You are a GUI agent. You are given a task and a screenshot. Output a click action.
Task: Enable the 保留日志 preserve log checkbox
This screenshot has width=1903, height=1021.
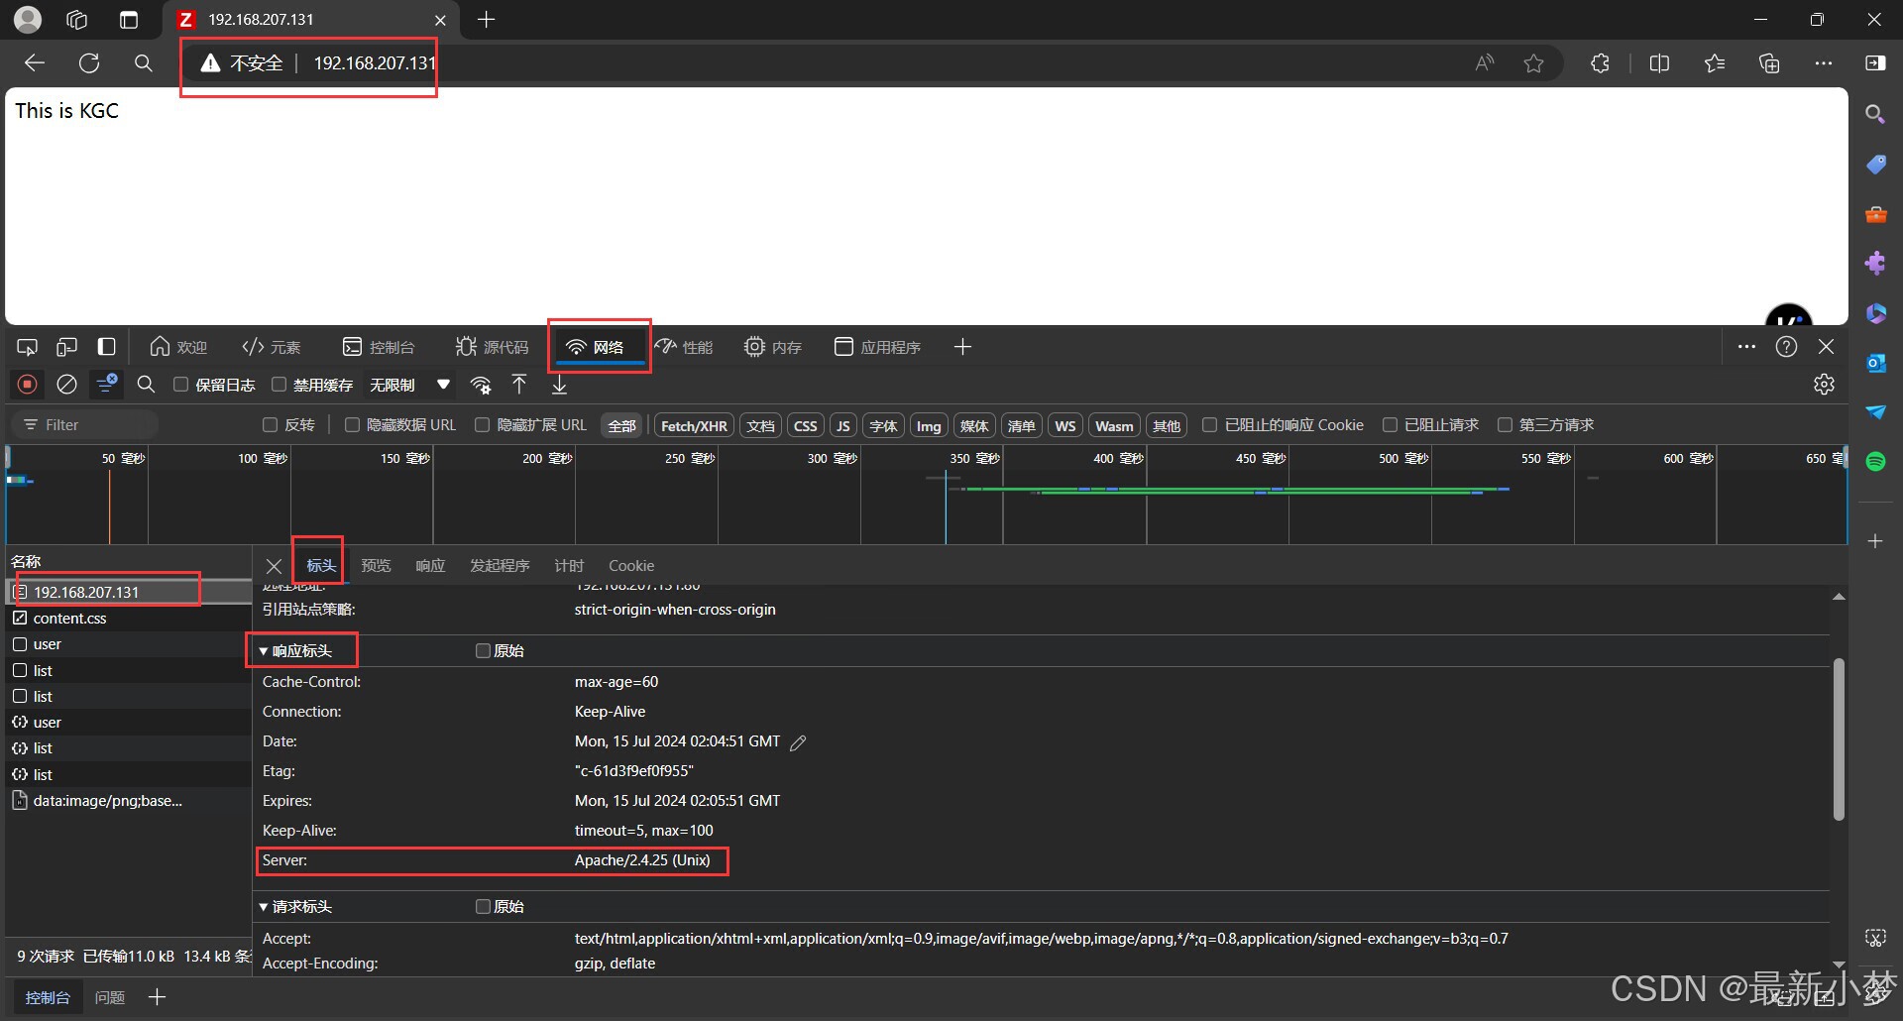point(180,385)
